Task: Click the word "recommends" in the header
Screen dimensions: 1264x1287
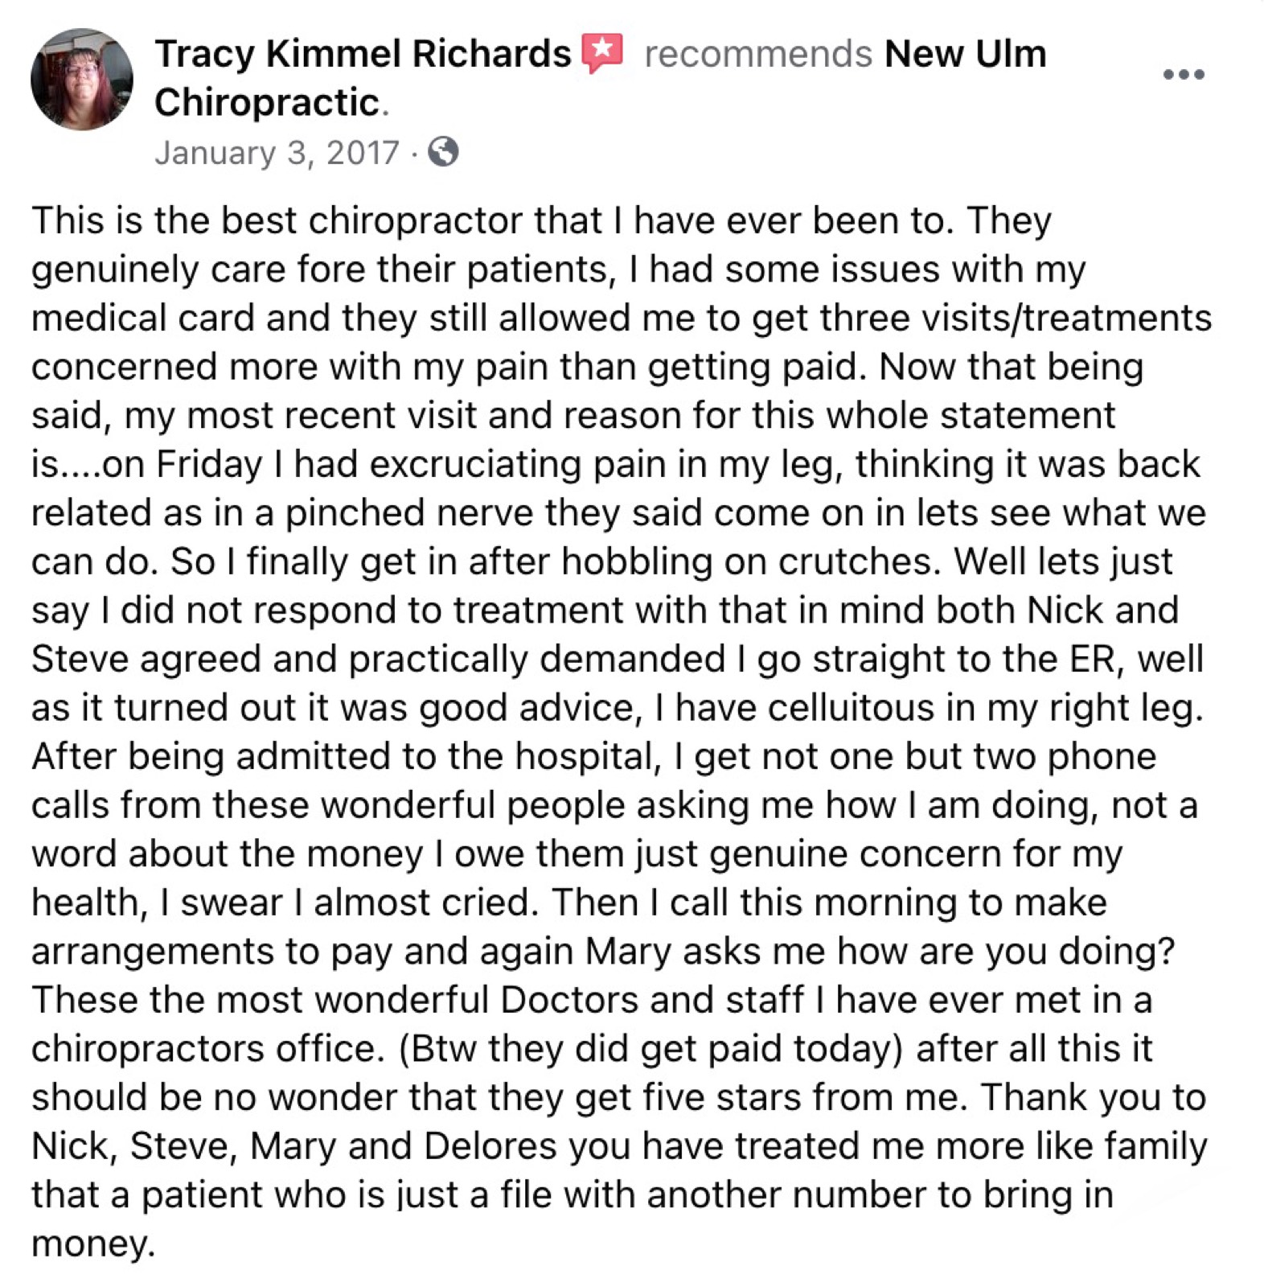Action: tap(757, 54)
